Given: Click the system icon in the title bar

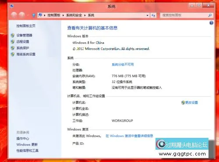Looking at the screenshot, I should [x=12, y=6].
